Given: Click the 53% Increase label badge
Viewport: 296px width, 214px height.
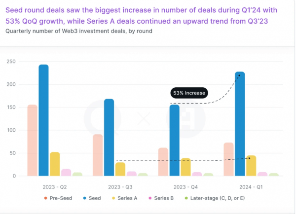Looking at the screenshot, I should 189,93.
